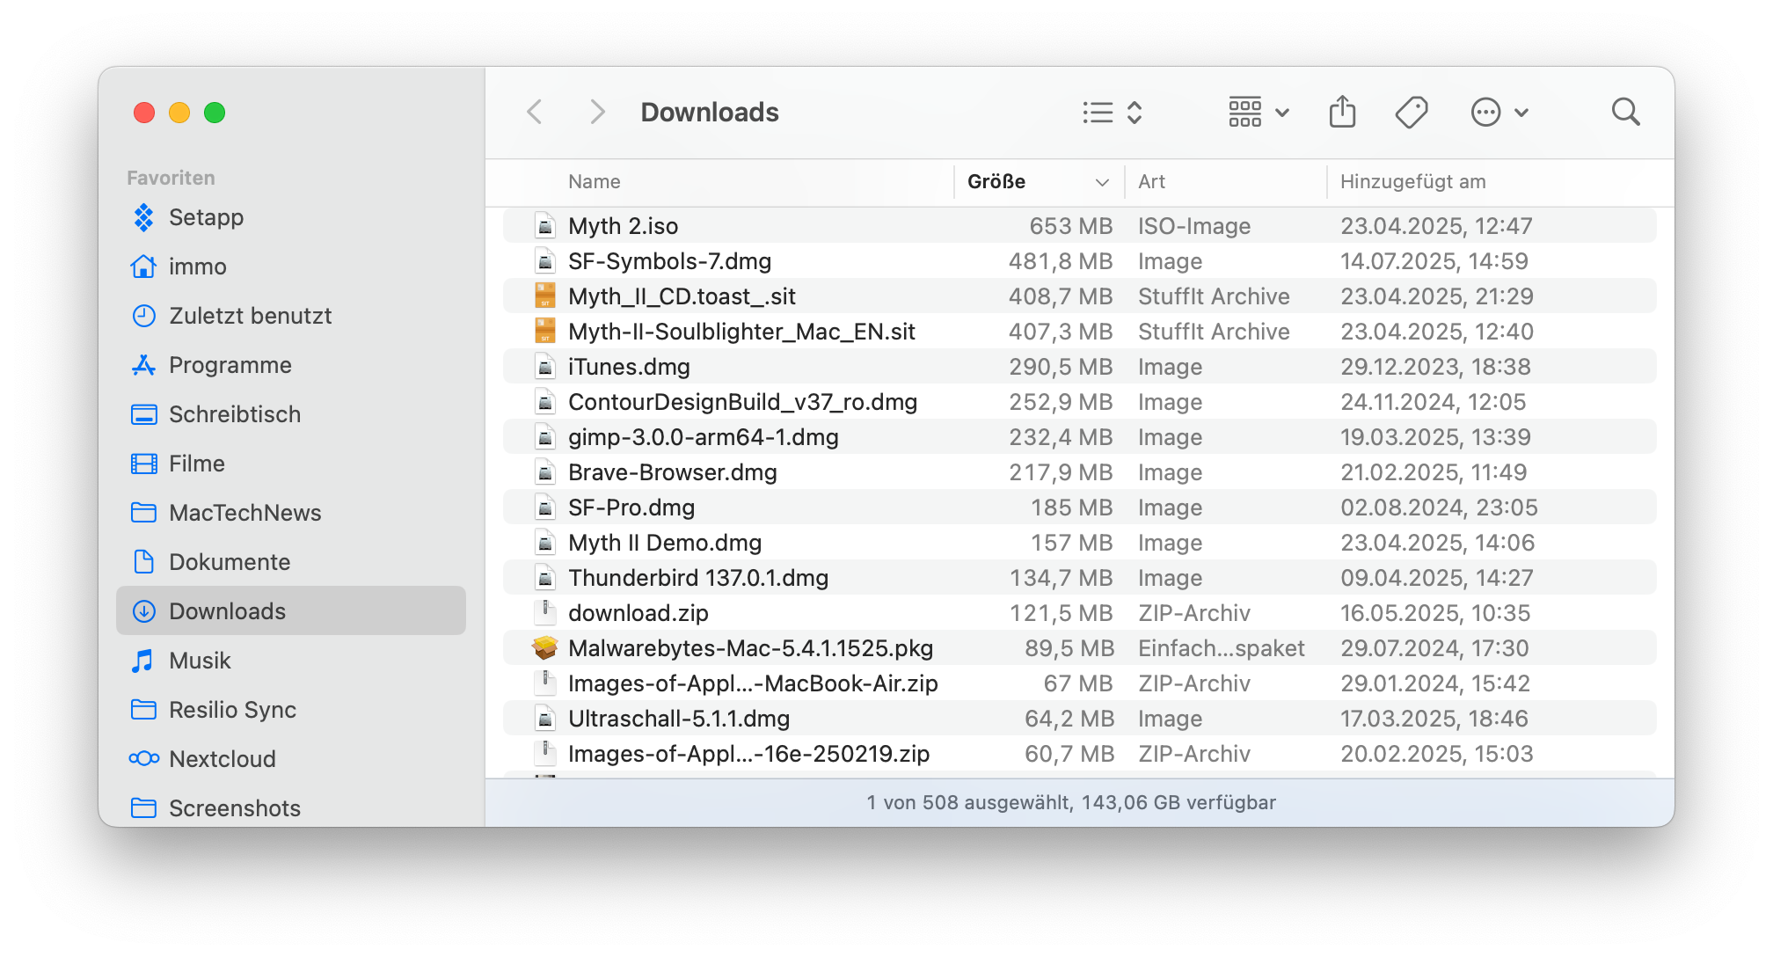Select the iTunes.dmg file

(1080, 367)
